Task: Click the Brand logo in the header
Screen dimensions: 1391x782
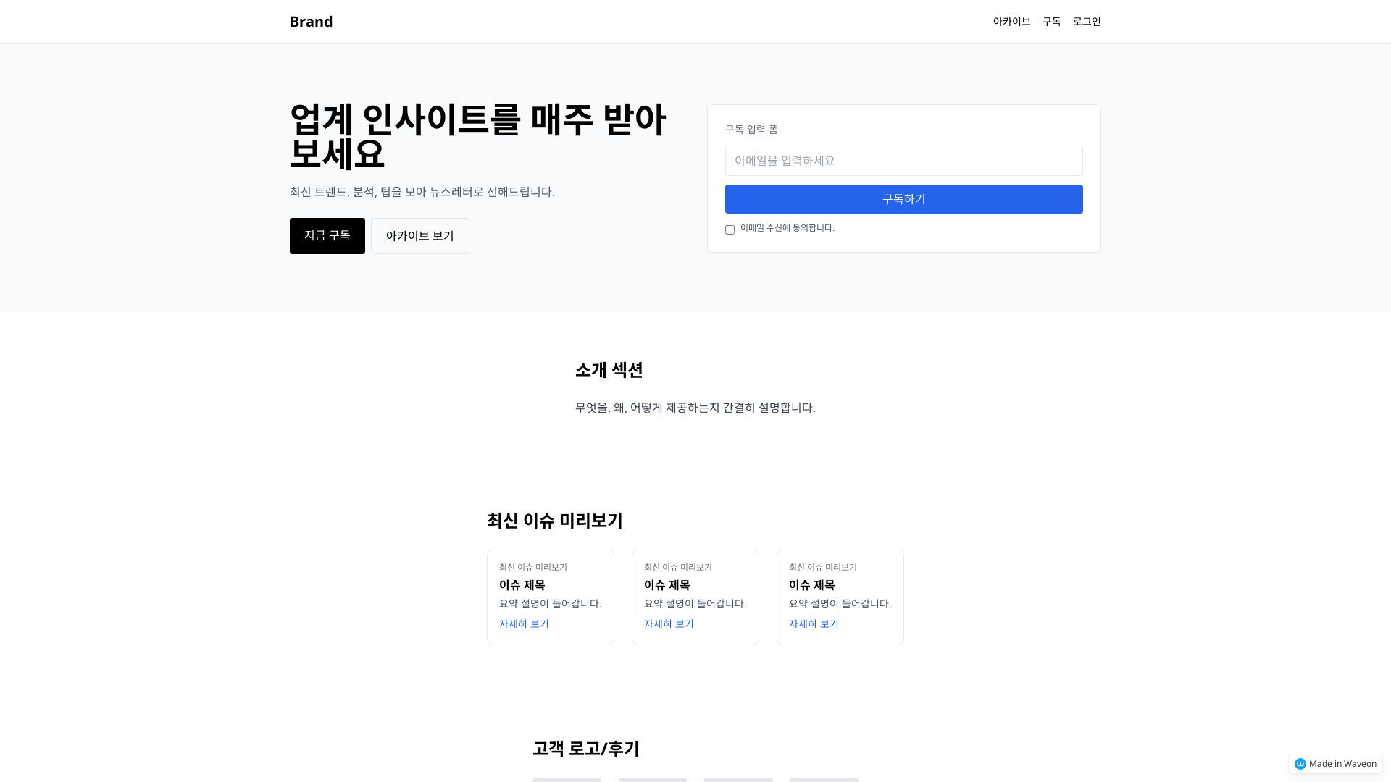Action: (311, 21)
